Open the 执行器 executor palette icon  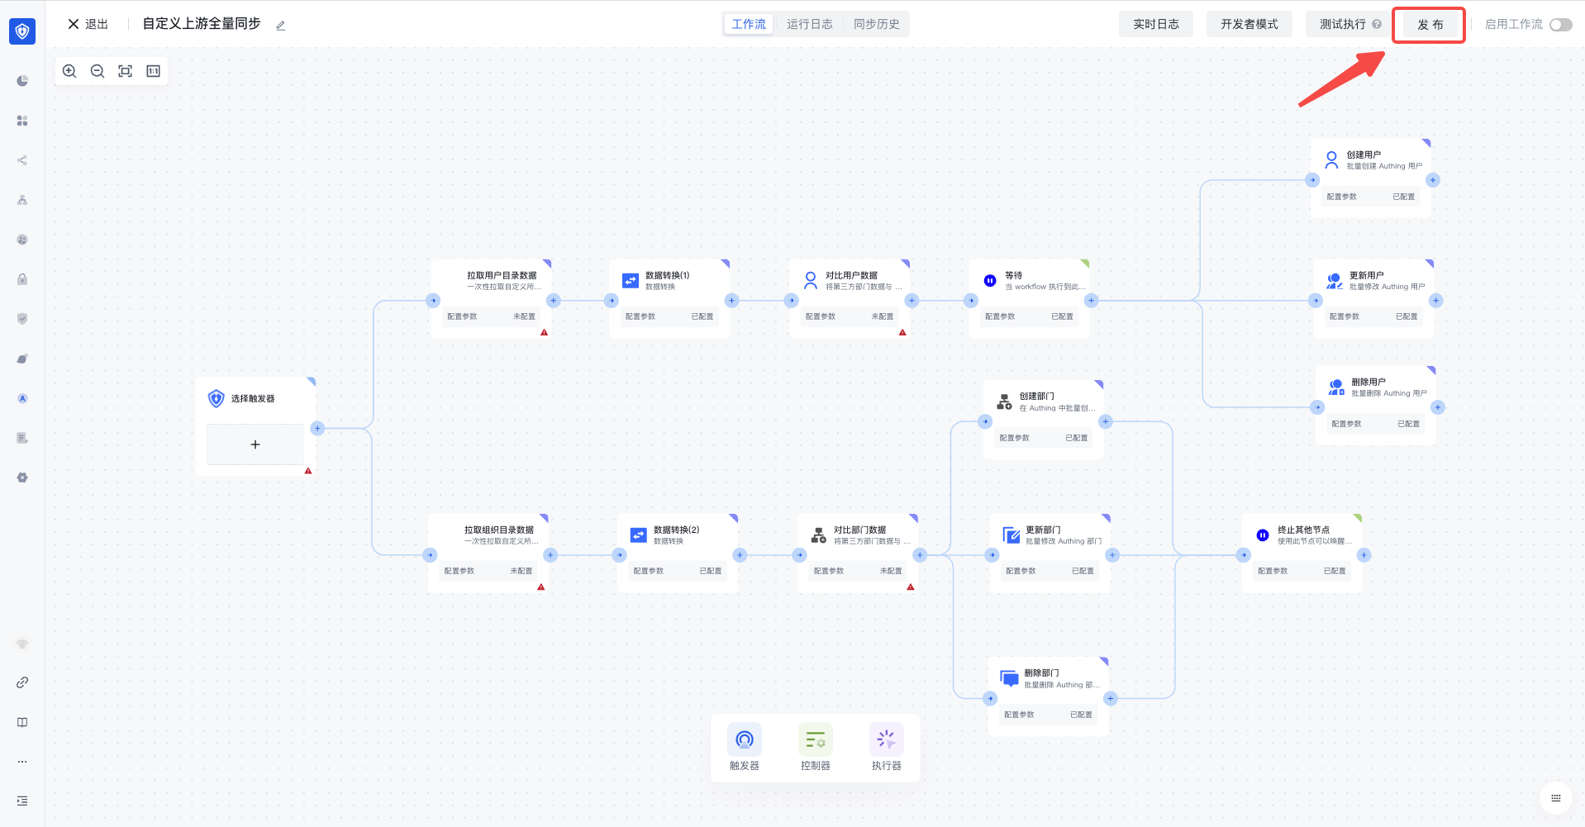pos(886,739)
